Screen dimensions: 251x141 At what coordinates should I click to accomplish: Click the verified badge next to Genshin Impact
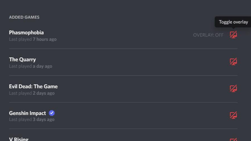[52, 113]
